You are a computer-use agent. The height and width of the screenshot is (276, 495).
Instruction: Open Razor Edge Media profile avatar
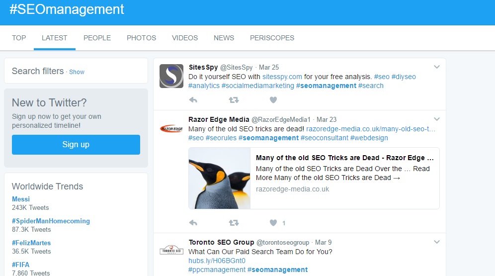(x=171, y=128)
